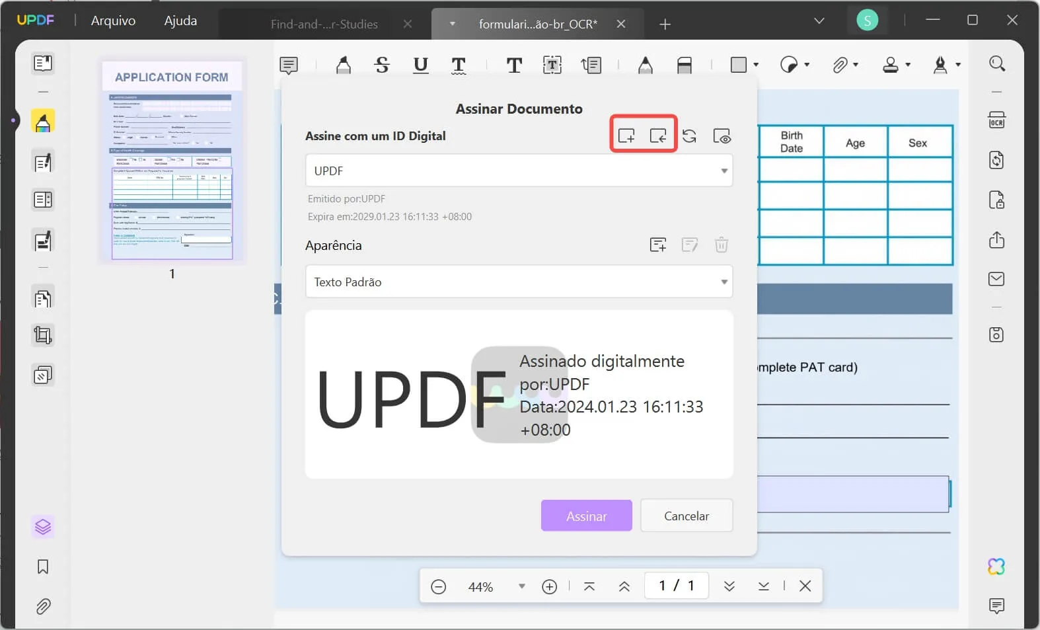
Task: Open the 44% zoom level dropdown
Action: point(522,586)
